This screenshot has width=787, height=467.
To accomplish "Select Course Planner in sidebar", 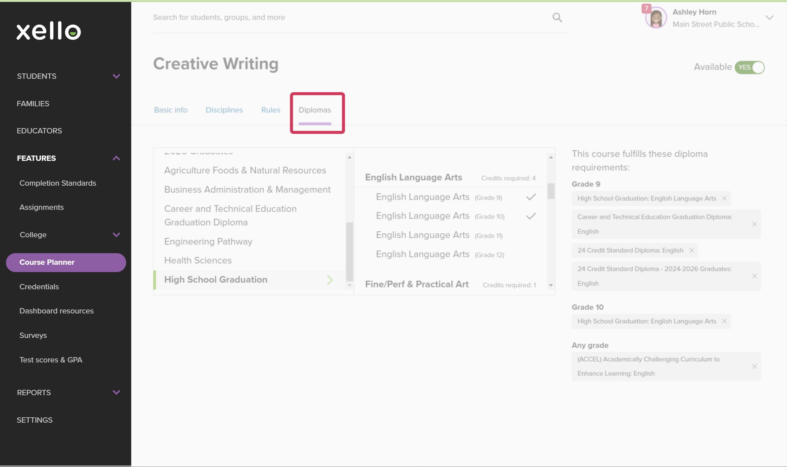I will (66, 262).
